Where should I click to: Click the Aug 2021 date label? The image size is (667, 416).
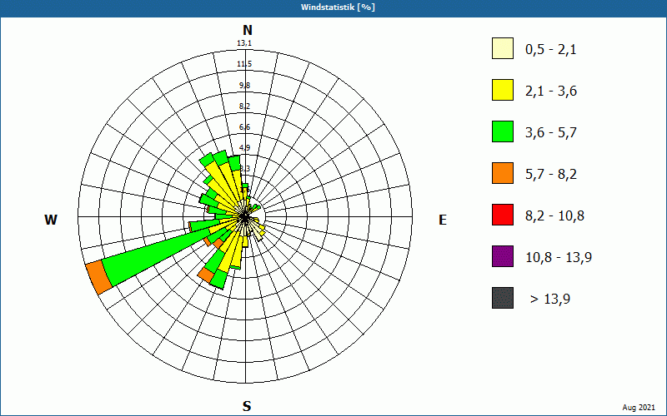pyautogui.click(x=639, y=408)
